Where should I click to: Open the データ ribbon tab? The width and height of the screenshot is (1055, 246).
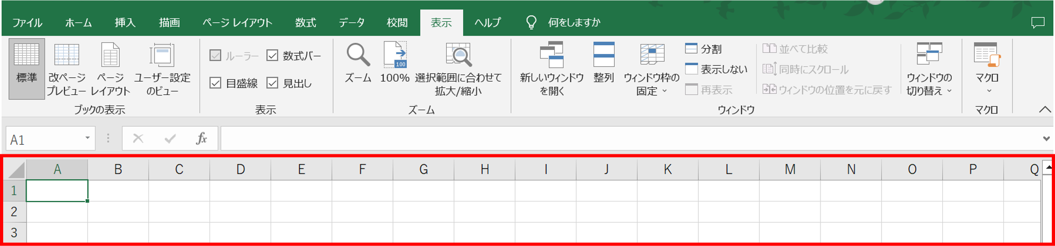click(351, 23)
